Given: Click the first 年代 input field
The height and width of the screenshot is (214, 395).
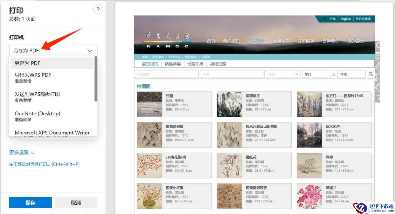Looking at the screenshot, I should tap(316, 74).
